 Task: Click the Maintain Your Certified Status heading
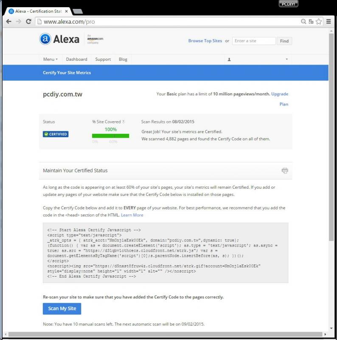point(75,170)
